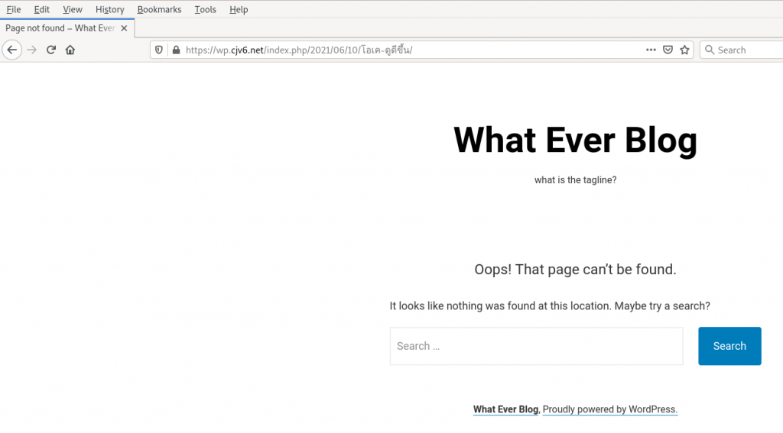Show tracking protection shield info

coord(160,50)
